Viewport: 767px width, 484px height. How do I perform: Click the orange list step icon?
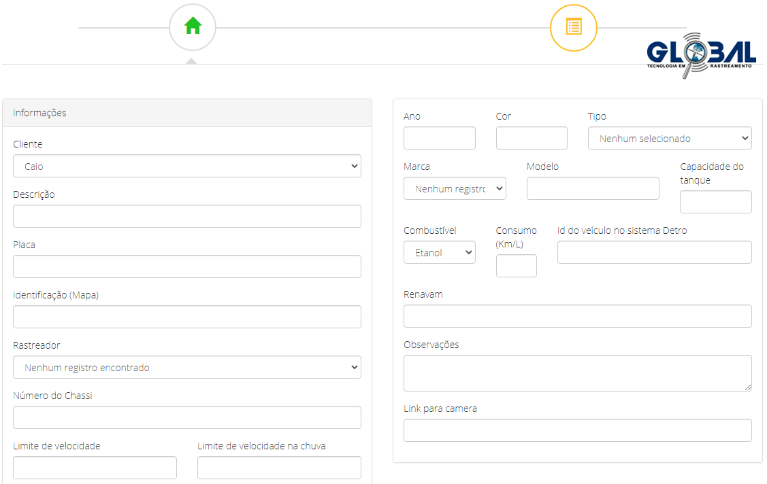(x=573, y=27)
